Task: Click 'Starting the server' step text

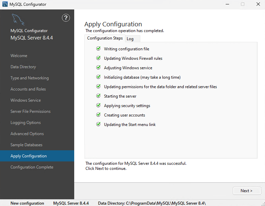Action: 120,96
